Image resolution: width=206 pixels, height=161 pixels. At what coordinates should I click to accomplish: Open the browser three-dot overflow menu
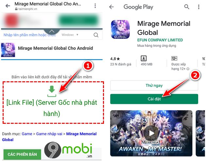(95, 6)
